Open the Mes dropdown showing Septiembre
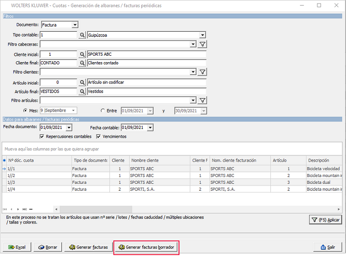Screen dimensions: 346x258 coord(73,111)
